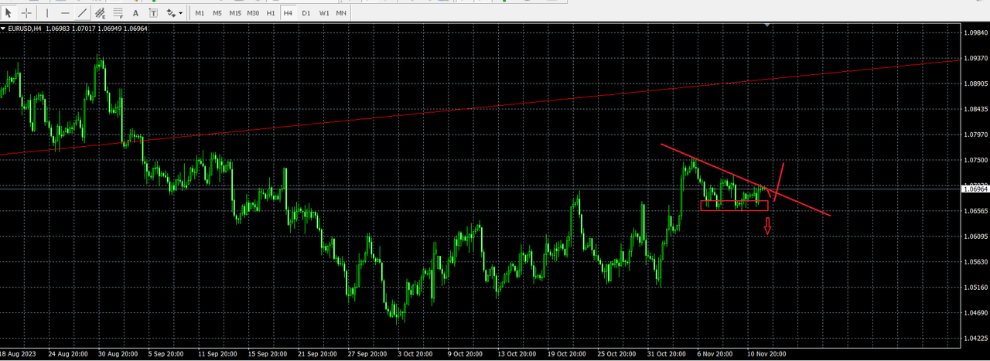The image size is (990, 361).
Task: Click the EURUSD,H4 chart label triangle
Action: (3, 29)
